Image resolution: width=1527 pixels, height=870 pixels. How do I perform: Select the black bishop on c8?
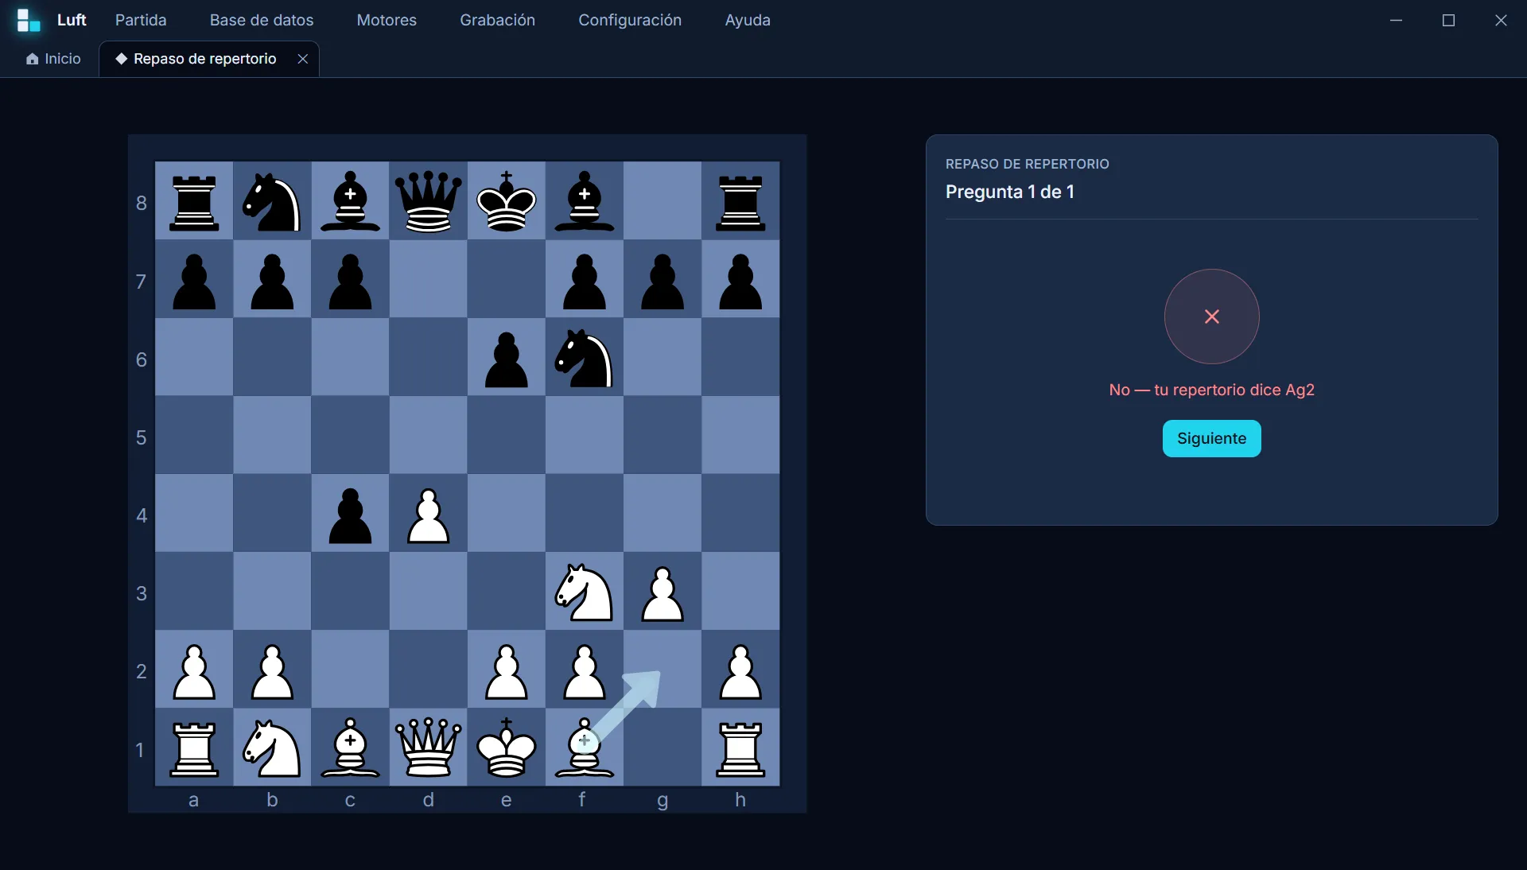(351, 202)
